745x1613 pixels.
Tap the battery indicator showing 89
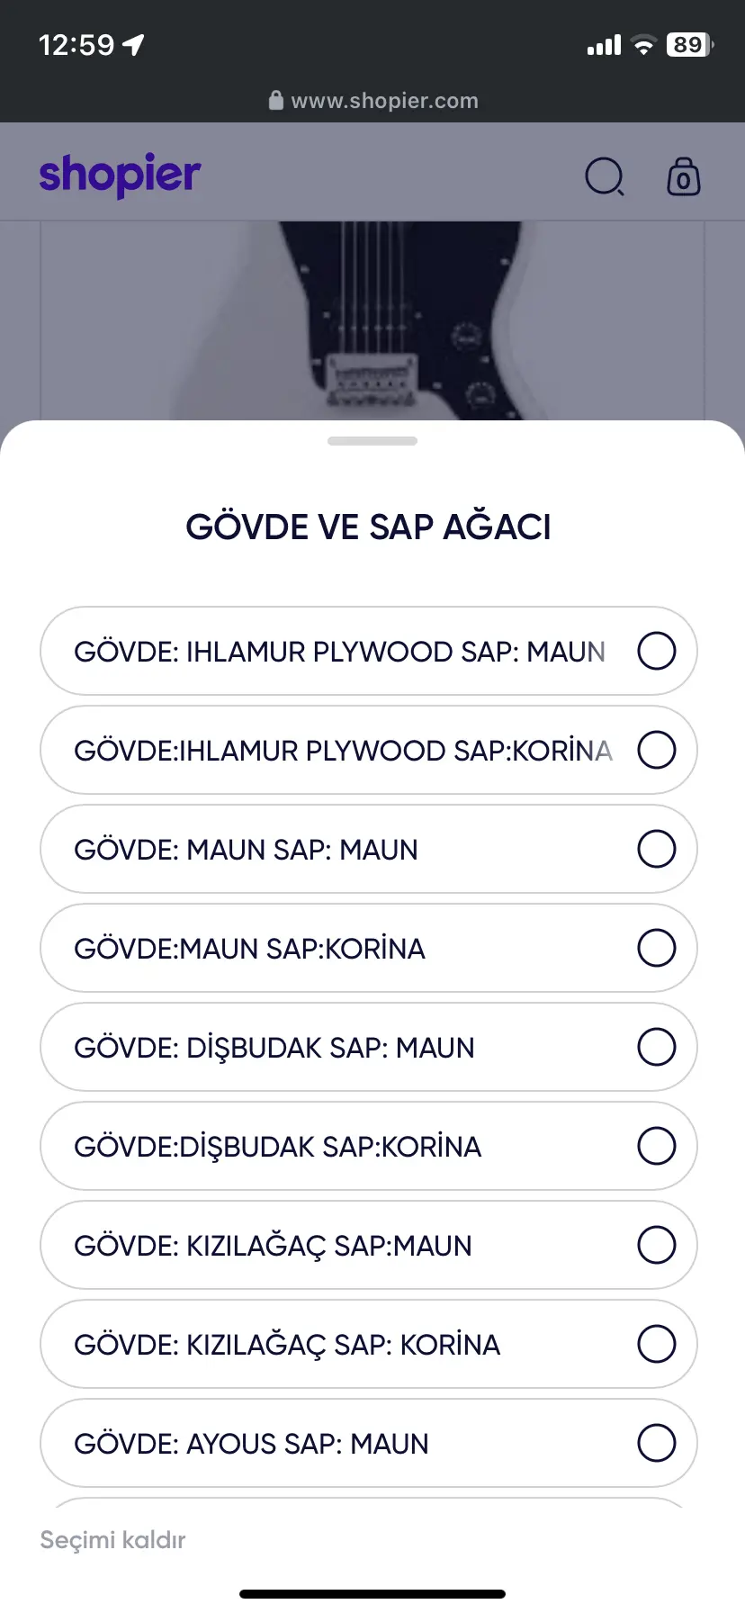689,45
